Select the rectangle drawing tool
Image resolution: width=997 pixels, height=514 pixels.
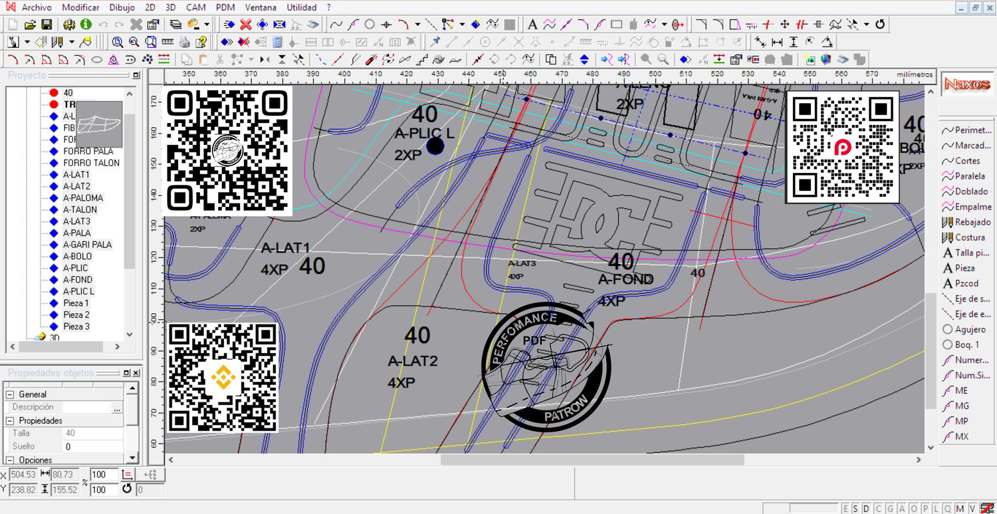click(616, 25)
